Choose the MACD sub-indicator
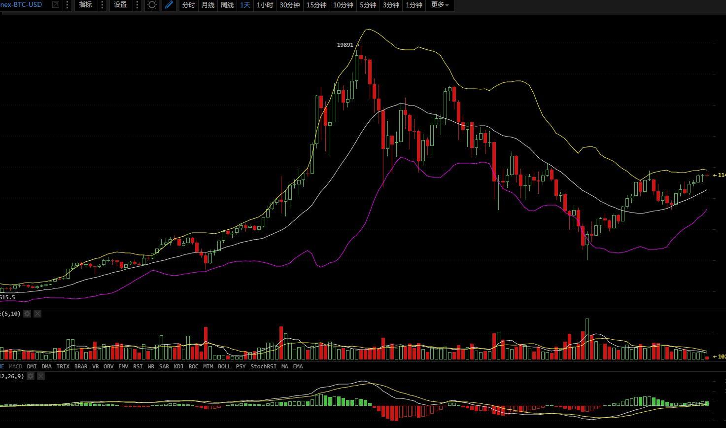726x428 pixels. tap(15, 366)
